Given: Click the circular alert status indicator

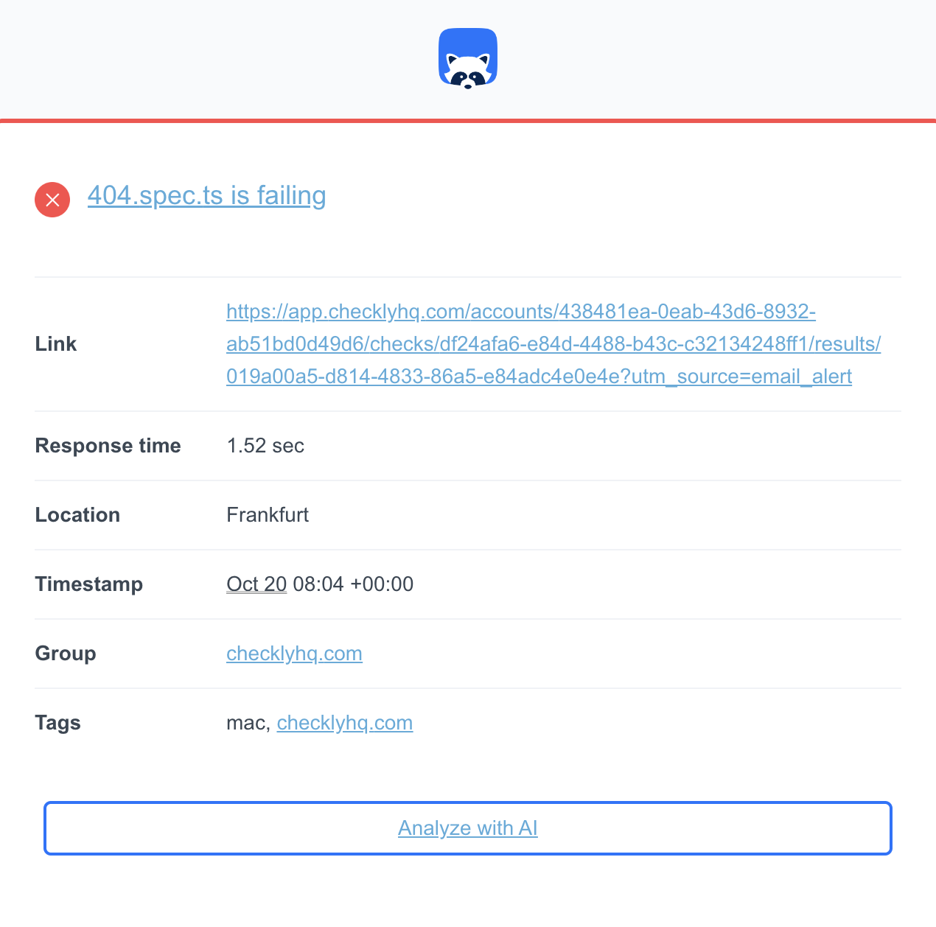Looking at the screenshot, I should click(52, 199).
